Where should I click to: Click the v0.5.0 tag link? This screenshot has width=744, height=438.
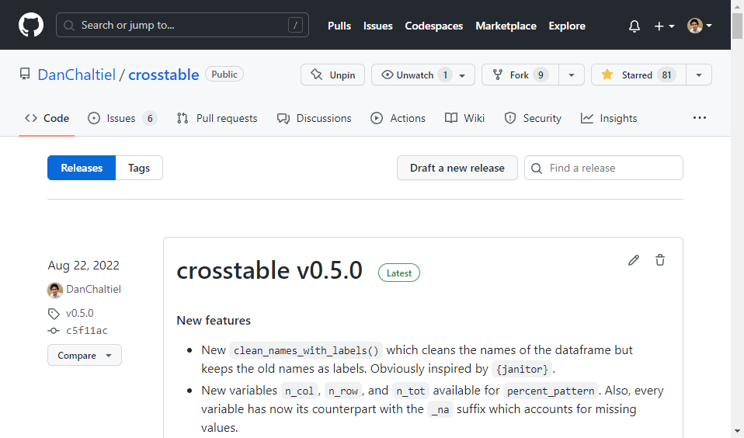tap(79, 313)
